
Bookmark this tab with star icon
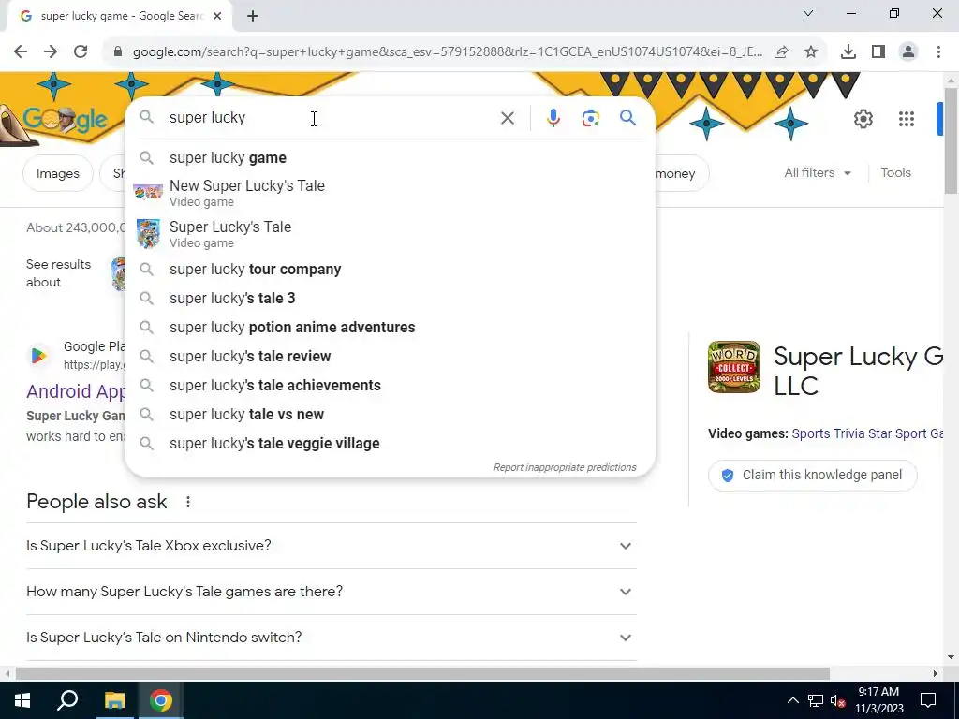coord(811,52)
